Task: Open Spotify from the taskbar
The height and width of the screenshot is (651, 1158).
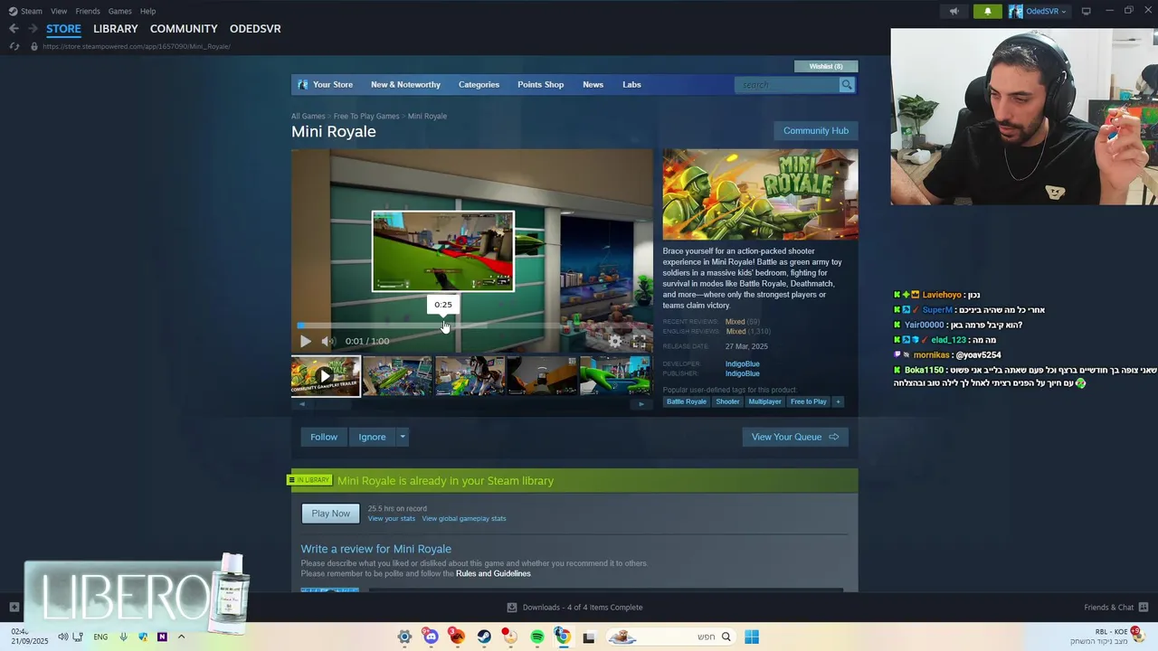Action: (x=537, y=637)
